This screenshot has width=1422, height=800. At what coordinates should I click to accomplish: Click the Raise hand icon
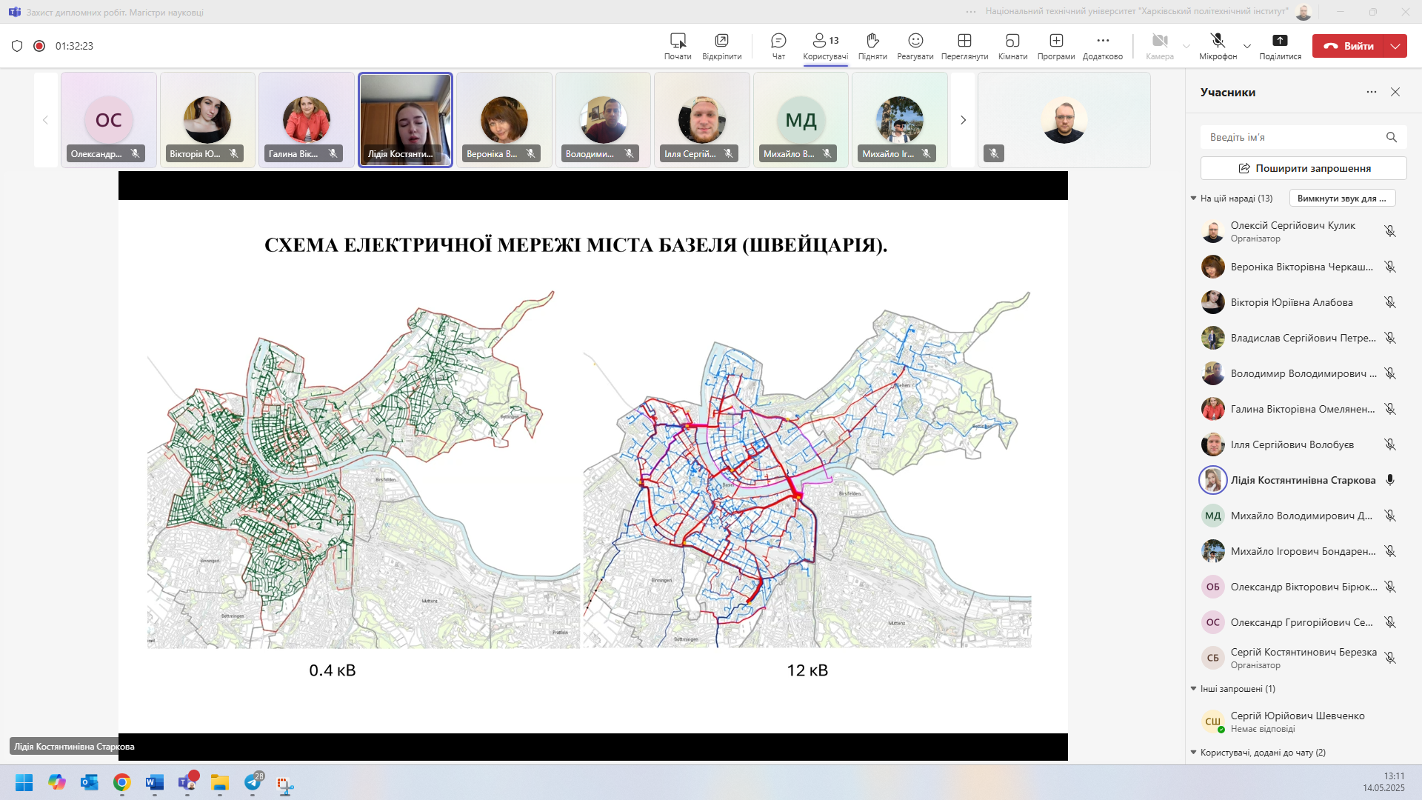coord(872,41)
